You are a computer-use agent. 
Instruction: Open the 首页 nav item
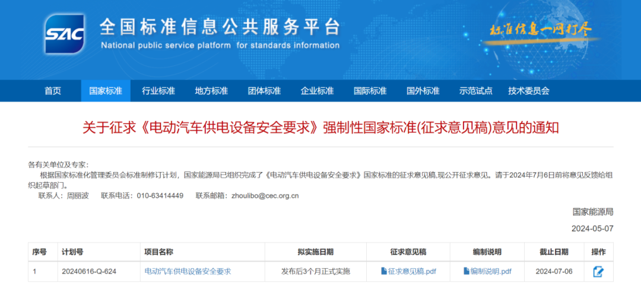coord(53,91)
